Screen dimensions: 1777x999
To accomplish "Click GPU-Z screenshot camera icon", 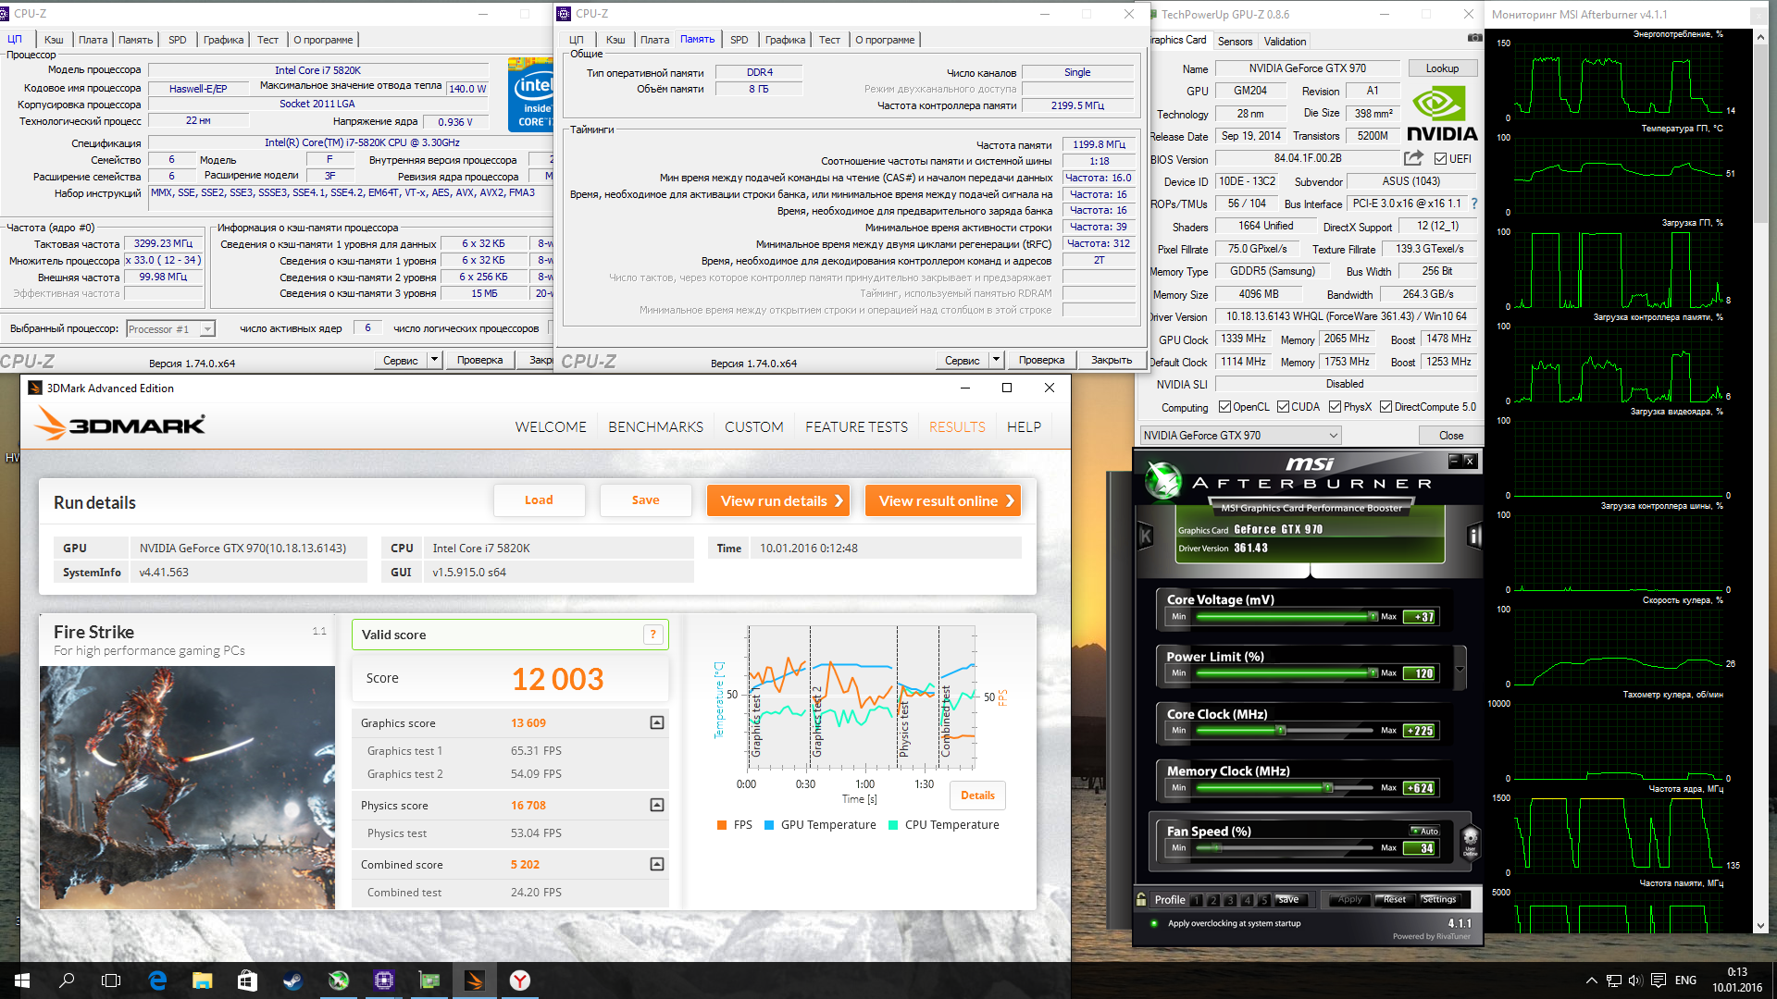I will coord(1474,38).
